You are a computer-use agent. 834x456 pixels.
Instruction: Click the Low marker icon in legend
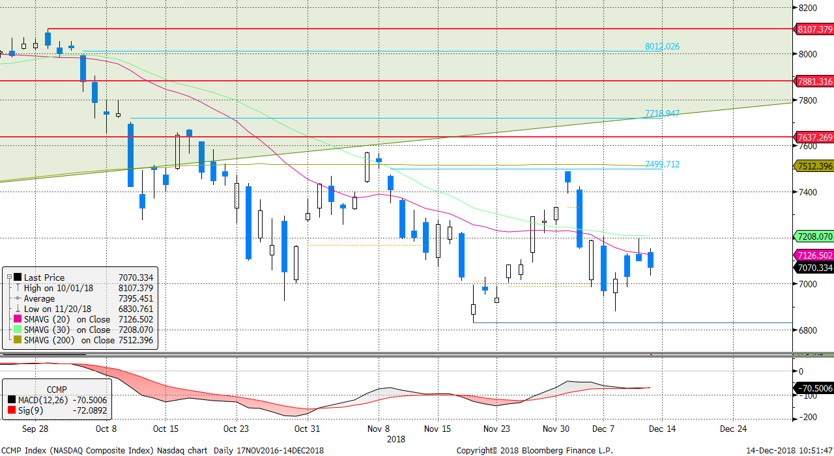(18, 309)
